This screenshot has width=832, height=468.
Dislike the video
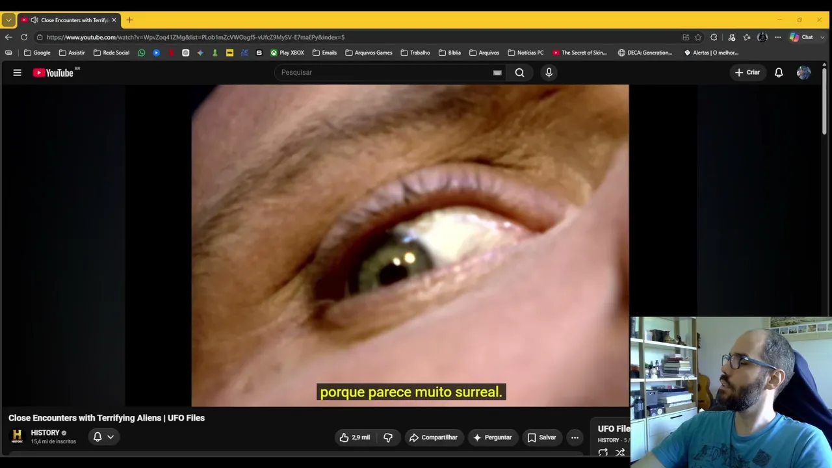(x=388, y=437)
